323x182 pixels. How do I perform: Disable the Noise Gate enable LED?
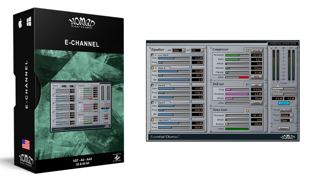(248, 111)
